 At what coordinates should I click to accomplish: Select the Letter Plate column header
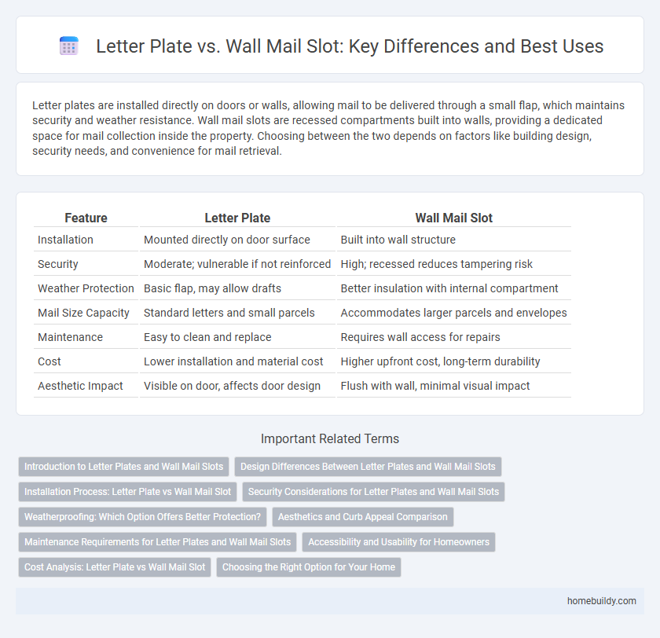tap(237, 218)
